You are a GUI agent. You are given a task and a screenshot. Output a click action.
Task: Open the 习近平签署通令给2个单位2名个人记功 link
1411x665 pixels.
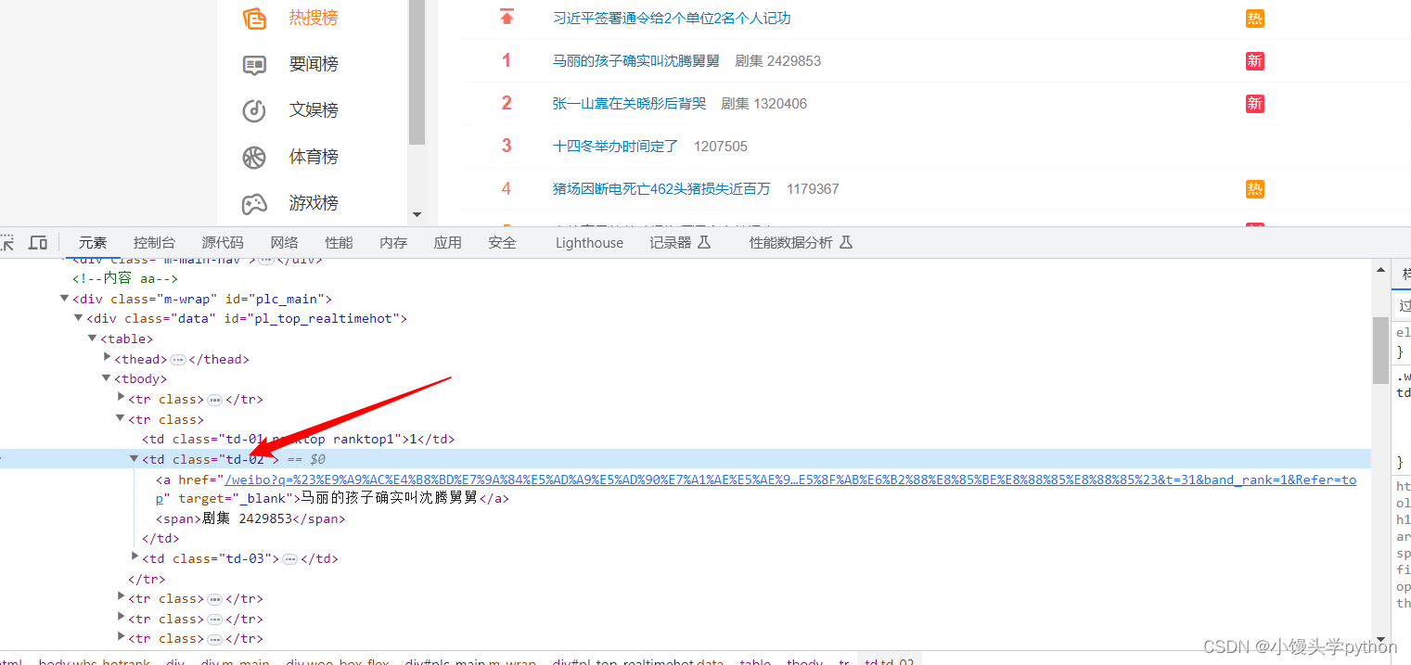pyautogui.click(x=672, y=19)
